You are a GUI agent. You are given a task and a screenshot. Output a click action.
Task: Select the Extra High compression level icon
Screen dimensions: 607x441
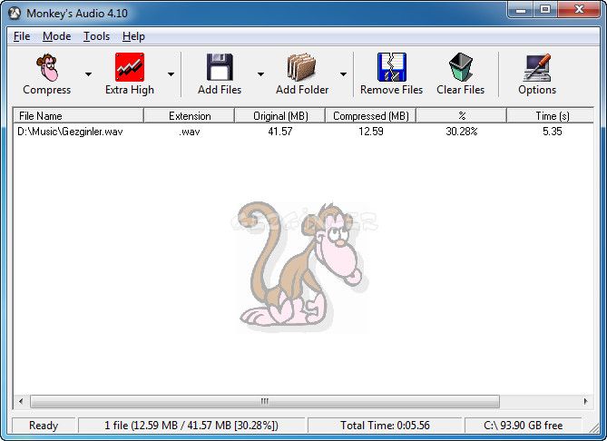tap(130, 67)
